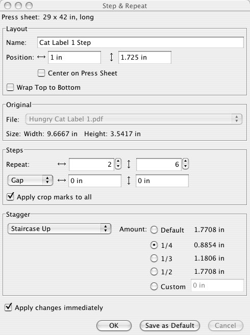Uncheck Apply crop marks to all
This screenshot has height=335, width=250.
point(10,197)
